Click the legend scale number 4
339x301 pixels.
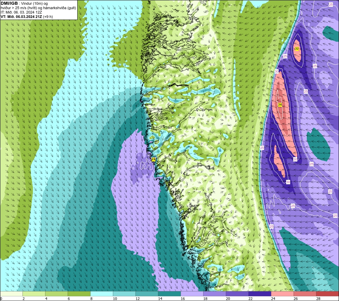coord(46,299)
